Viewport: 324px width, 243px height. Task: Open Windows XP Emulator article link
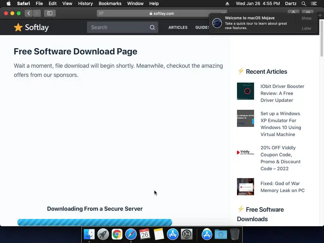pos(281,124)
